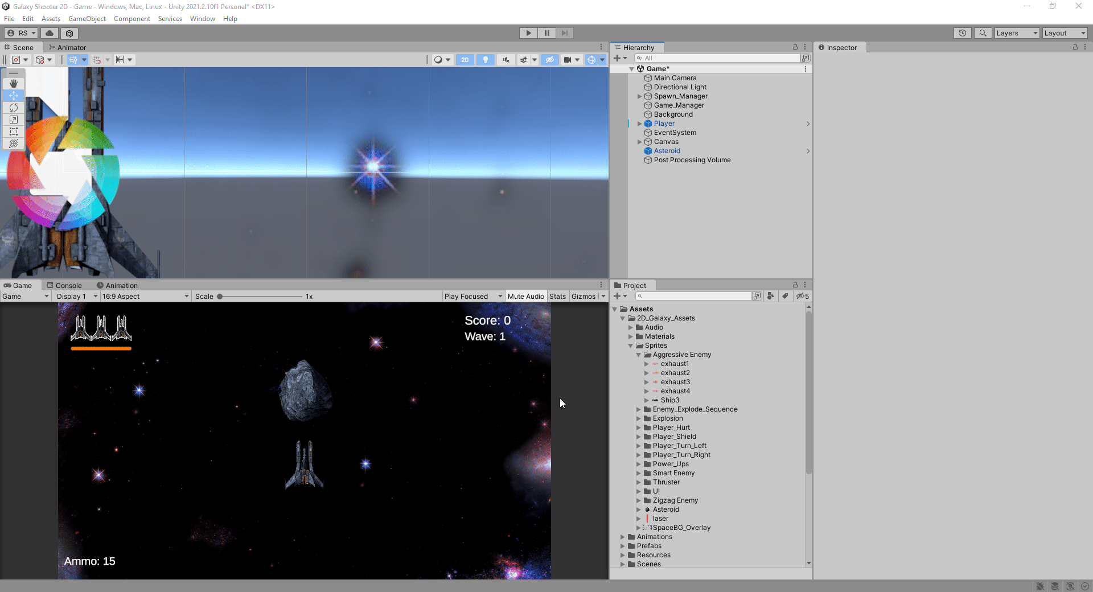Viewport: 1093px width, 592px height.
Task: Select the Scale tool in Scene
Action: [x=14, y=120]
